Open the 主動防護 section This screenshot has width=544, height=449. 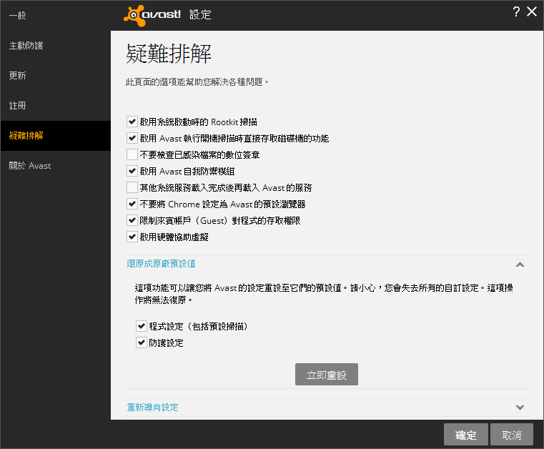click(56, 46)
